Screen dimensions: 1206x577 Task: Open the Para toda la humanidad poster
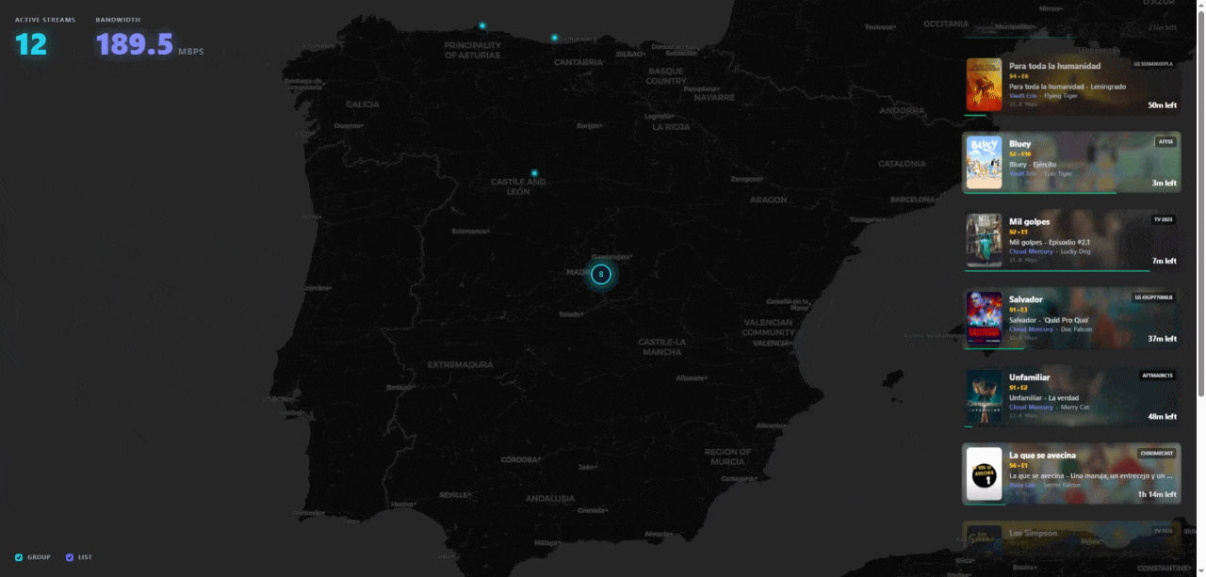[x=984, y=85]
